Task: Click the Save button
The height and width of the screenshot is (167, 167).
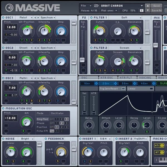Action: 156,6
